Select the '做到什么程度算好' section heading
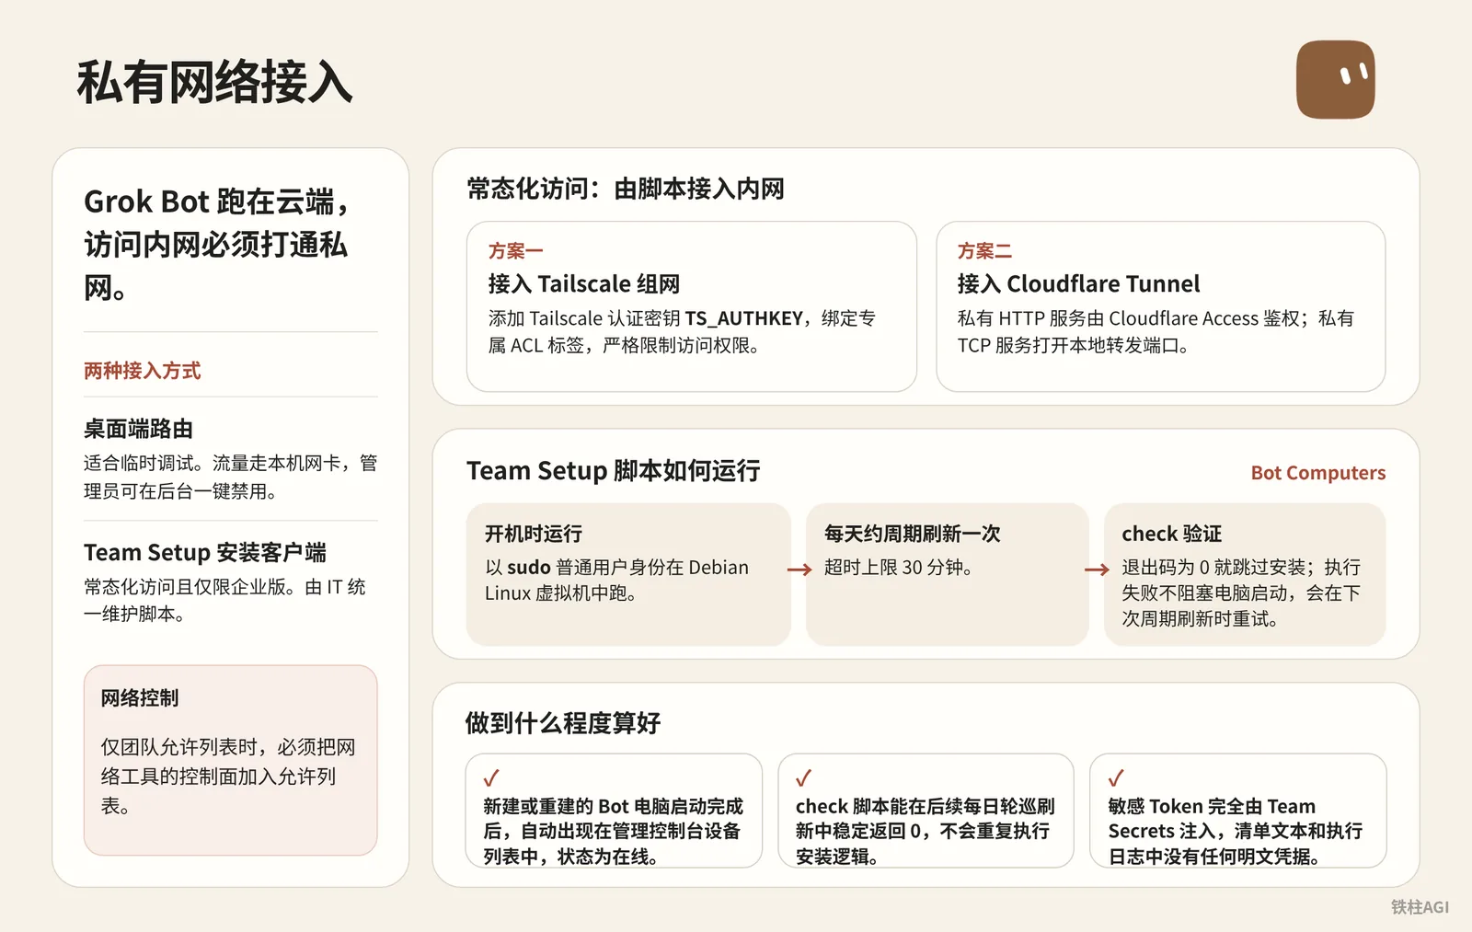Image resolution: width=1472 pixels, height=932 pixels. coord(563,723)
